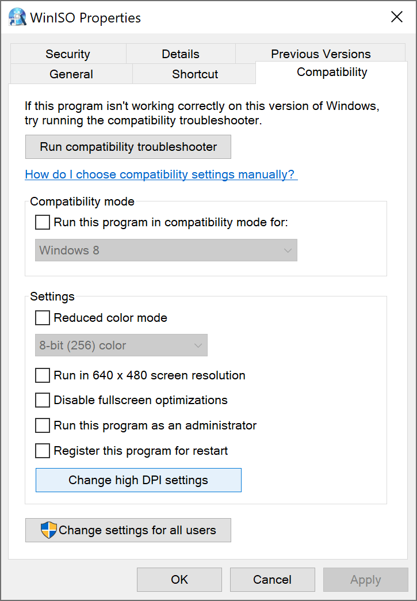Enable Run in 640 x 480 screen resolution
The width and height of the screenshot is (417, 601).
[x=42, y=375]
